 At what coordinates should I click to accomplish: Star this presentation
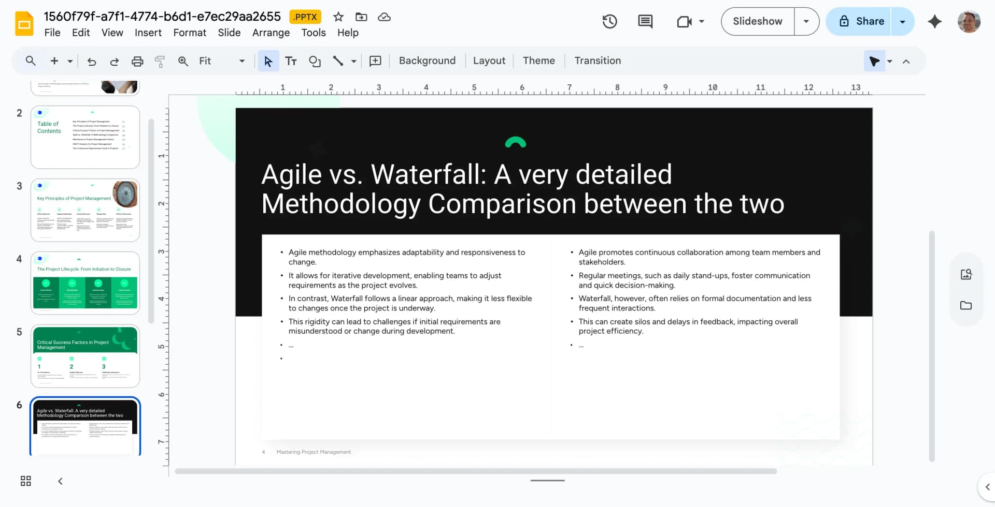point(338,17)
